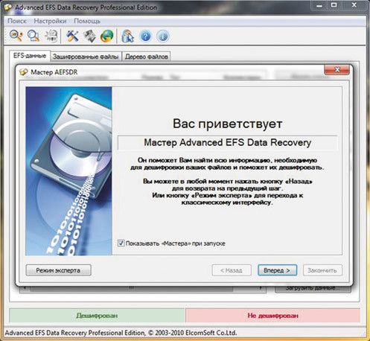
Task: Select the EFS-данные tab
Action: click(30, 56)
